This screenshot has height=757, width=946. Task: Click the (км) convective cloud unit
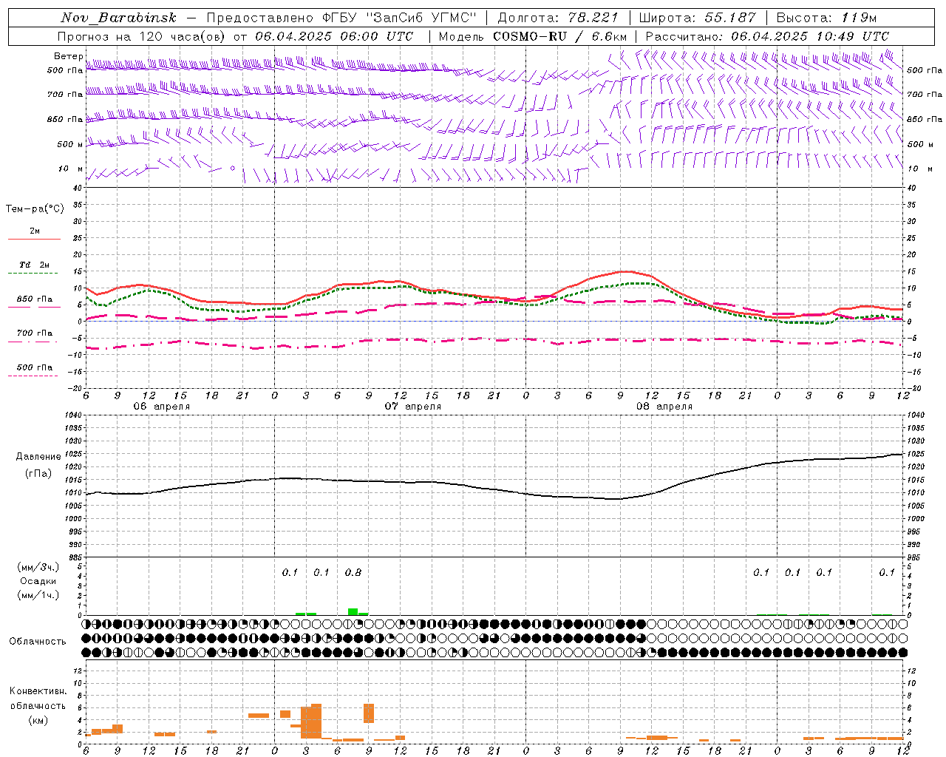coord(38,720)
